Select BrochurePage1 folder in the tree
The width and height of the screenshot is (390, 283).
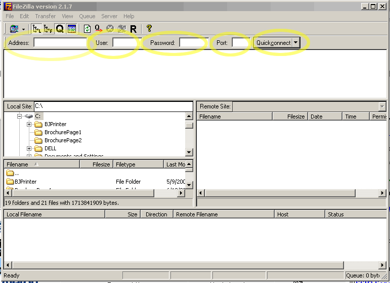[x=63, y=132]
